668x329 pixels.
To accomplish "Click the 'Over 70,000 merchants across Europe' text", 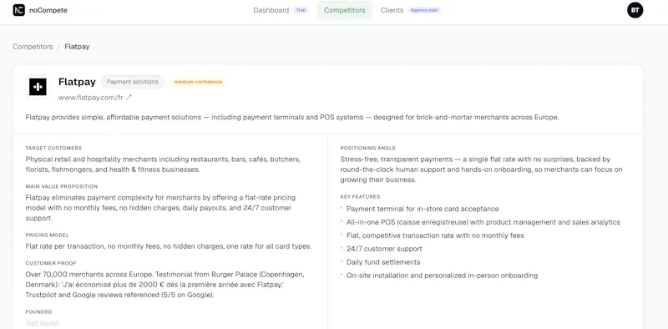I will pos(164,284).
